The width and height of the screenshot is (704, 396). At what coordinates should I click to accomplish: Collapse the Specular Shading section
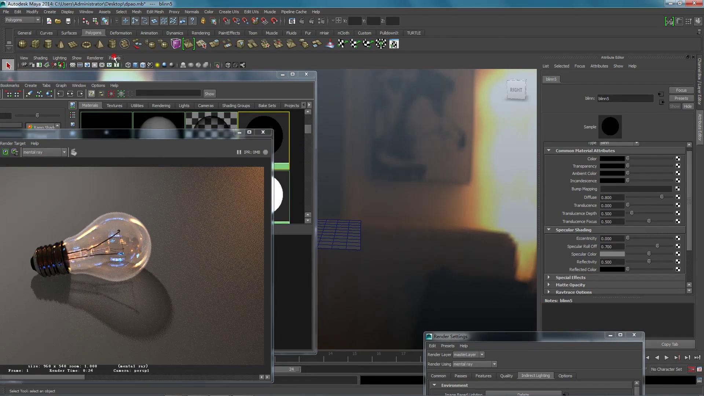pos(549,230)
